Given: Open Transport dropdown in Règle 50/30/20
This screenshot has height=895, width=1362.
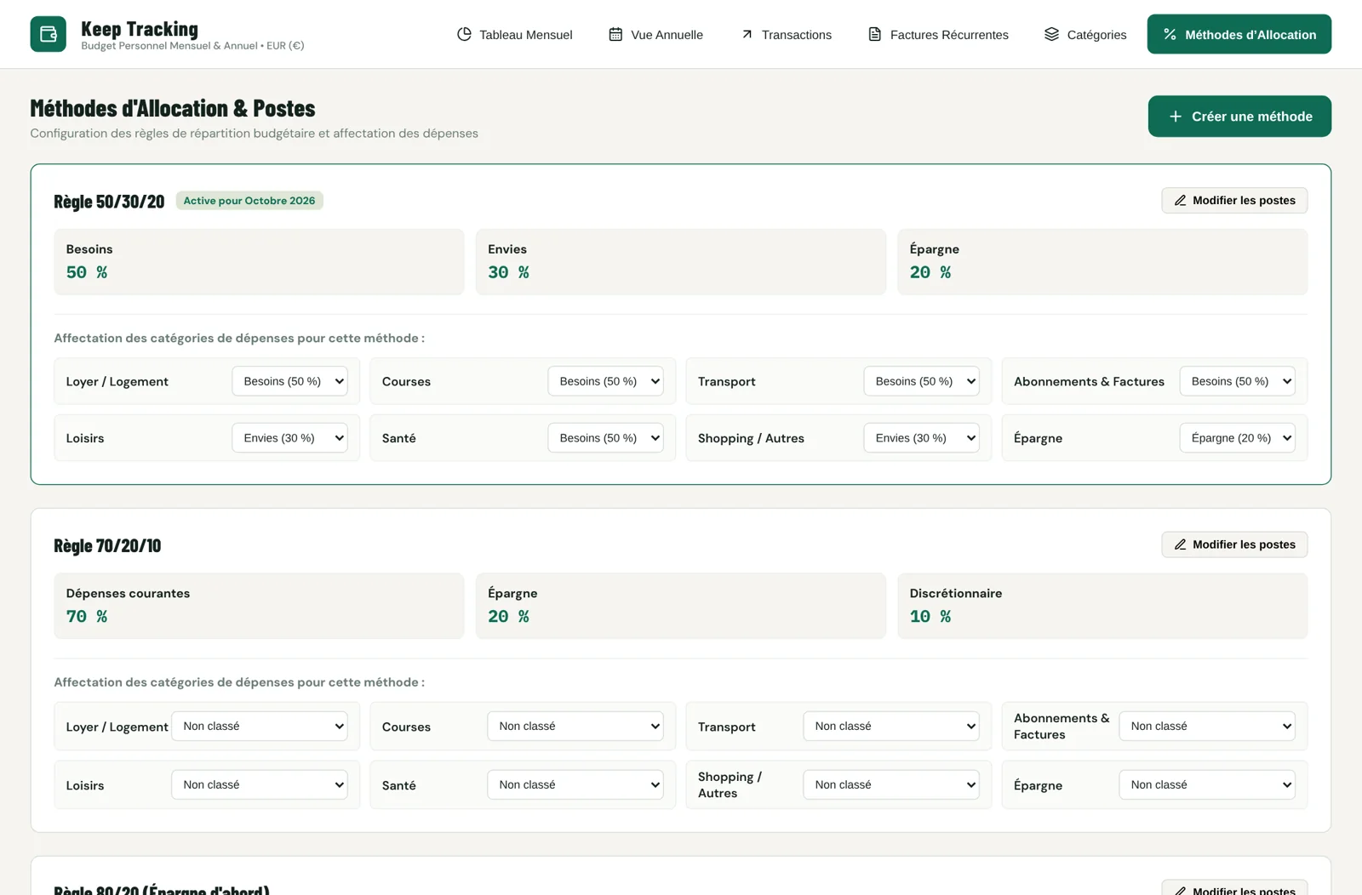Looking at the screenshot, I should point(921,381).
